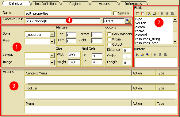This screenshot has height=117, width=180.
Task: Expand the Font dropdown
Action: click(x=52, y=42)
